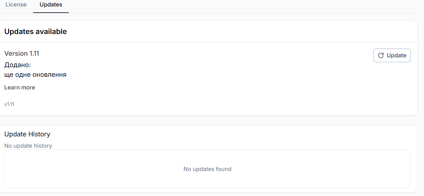Click the ще одне оновлення changelog line
This screenshot has height=196, width=424.
point(35,75)
